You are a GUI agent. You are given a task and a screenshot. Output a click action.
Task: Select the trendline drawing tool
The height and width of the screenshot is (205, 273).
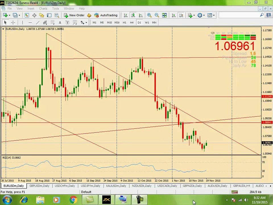pos(38,22)
